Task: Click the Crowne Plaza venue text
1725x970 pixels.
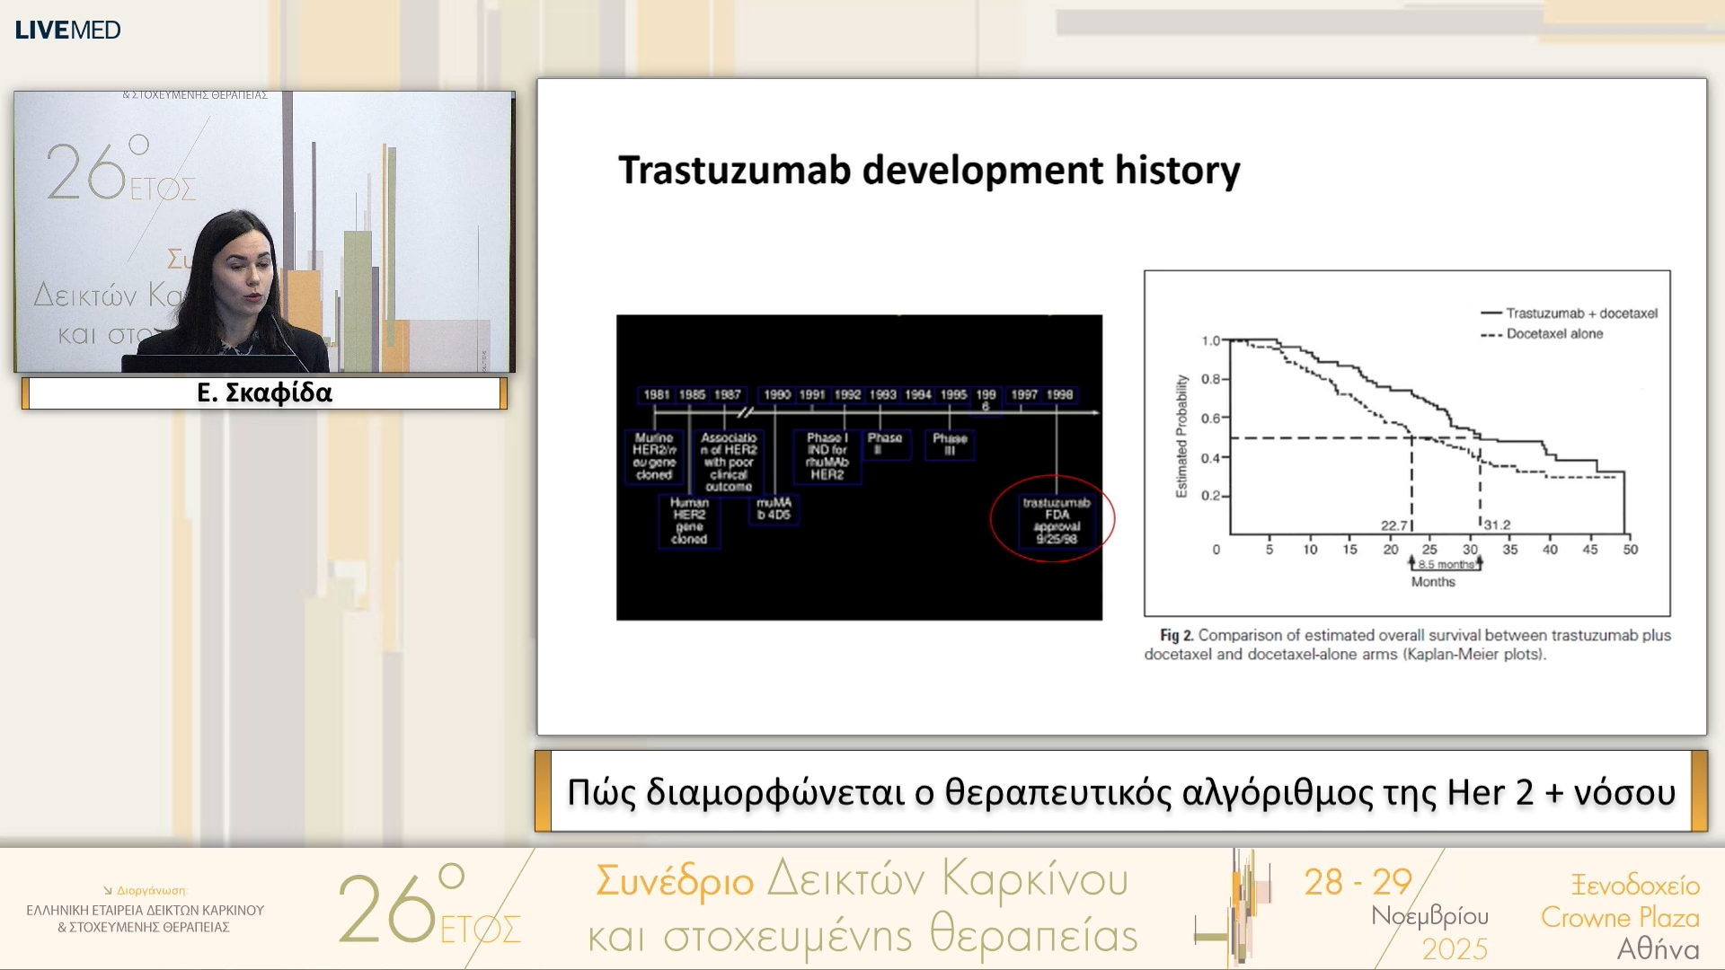Action: pos(1619,917)
